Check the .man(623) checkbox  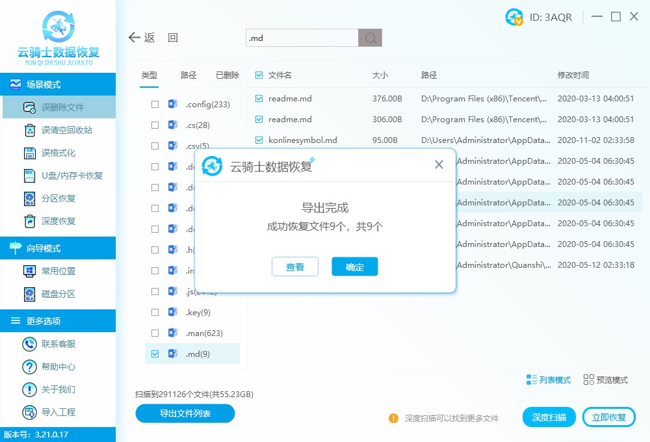coord(155,333)
